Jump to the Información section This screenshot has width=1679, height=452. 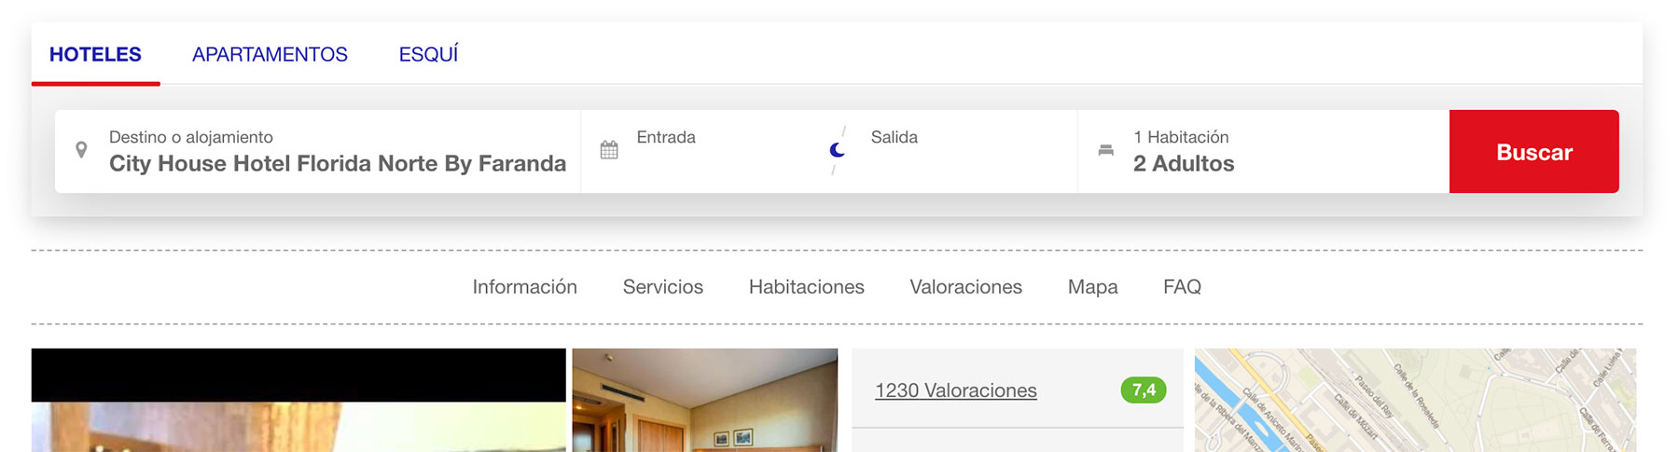[x=525, y=287]
